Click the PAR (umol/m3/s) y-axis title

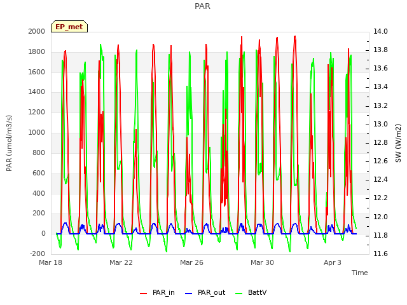point(9,143)
